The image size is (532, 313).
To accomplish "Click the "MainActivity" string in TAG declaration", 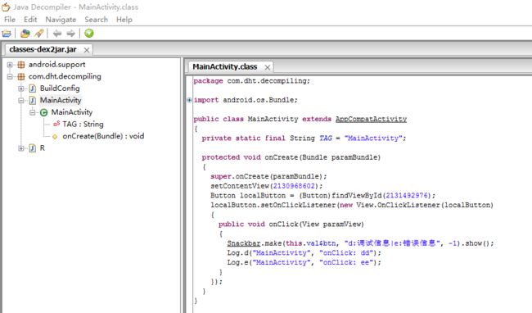I will [x=373, y=138].
